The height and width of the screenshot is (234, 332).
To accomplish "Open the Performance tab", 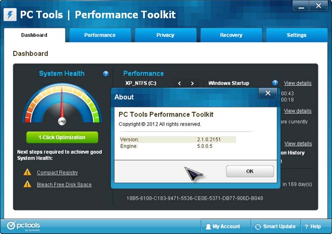I will tap(100, 35).
